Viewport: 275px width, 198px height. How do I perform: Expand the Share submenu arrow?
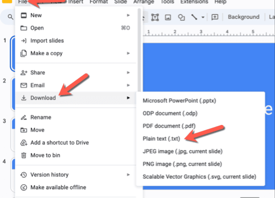[128, 72]
